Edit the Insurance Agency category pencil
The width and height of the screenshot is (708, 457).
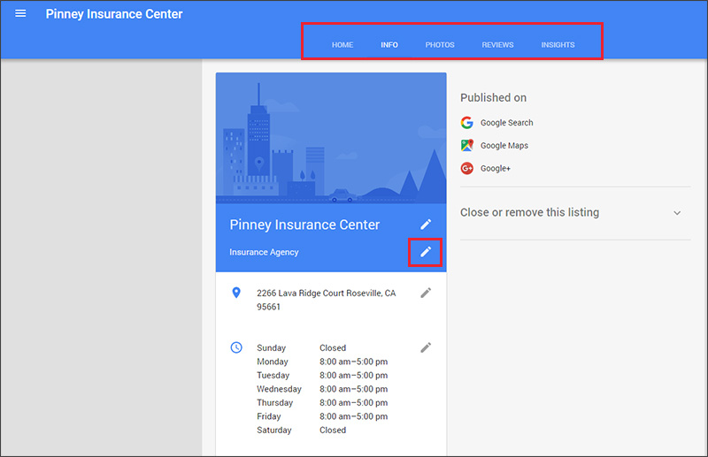426,252
